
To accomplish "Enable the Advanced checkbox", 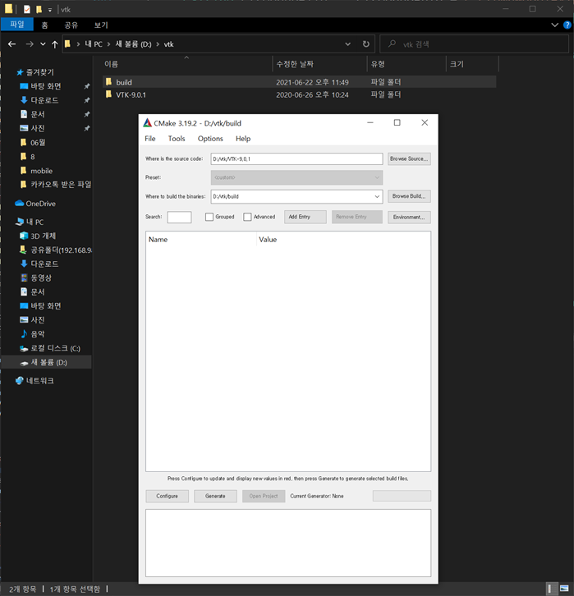I will (x=247, y=217).
